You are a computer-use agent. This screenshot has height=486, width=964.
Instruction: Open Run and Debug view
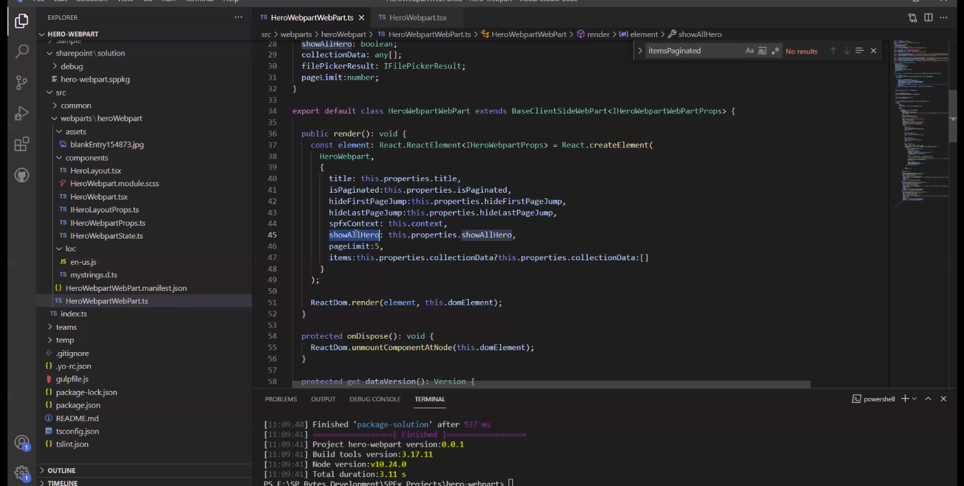pos(22,114)
